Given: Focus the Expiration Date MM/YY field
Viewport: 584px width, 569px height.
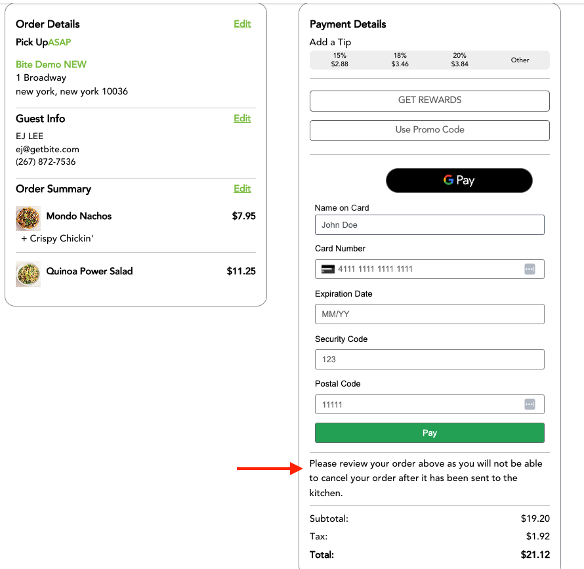Looking at the screenshot, I should [429, 314].
